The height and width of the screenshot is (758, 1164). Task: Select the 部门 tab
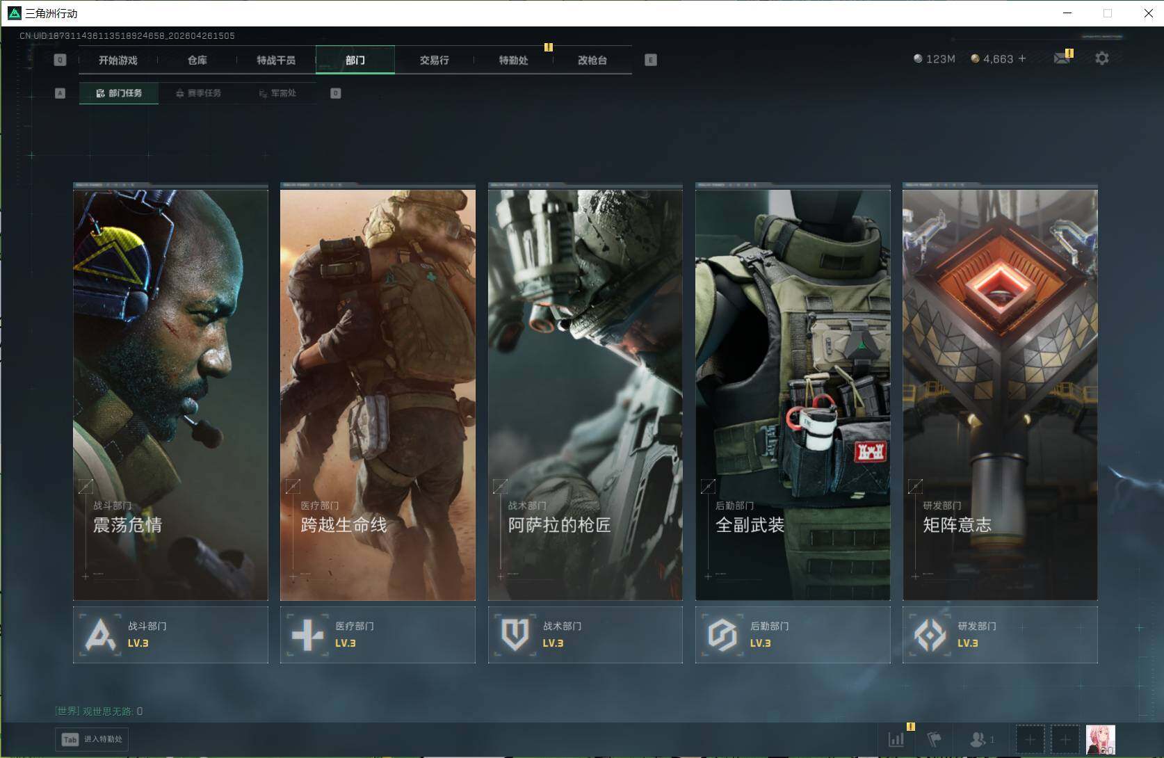355,61
